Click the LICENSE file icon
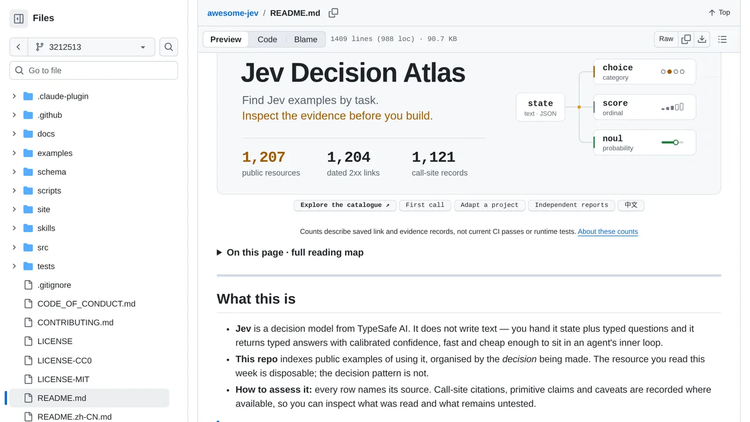The image size is (750, 422). tap(28, 341)
